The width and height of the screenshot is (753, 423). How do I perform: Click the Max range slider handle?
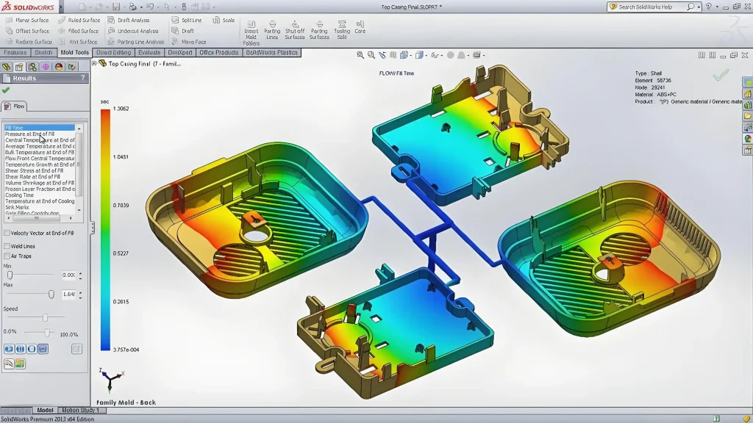click(x=51, y=294)
